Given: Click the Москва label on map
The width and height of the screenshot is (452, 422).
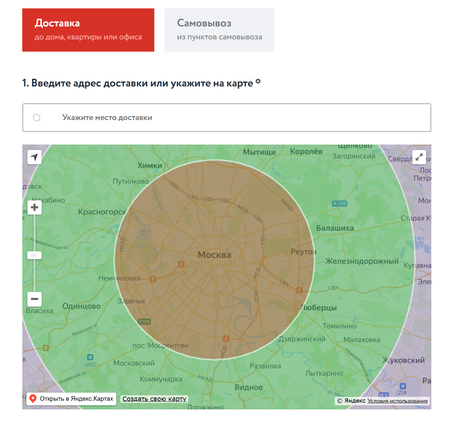Looking at the screenshot, I should click(x=214, y=255).
